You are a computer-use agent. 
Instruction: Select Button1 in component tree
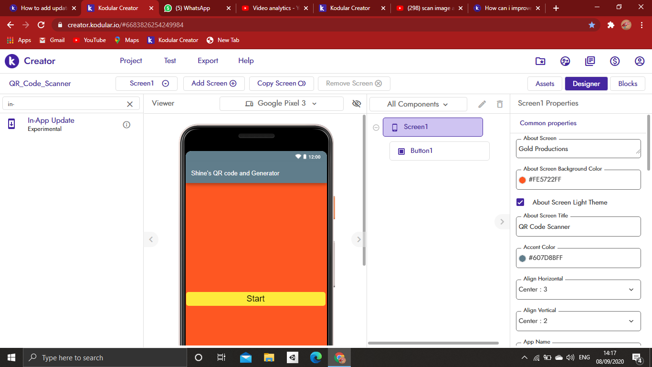(440, 151)
